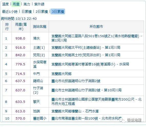
Task: Click the 雨量(毫米) column header
Action: coord(21,27)
